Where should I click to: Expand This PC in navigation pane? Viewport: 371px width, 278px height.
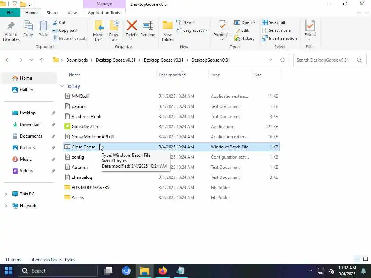pos(6,194)
